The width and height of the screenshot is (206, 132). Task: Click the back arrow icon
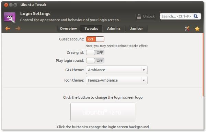(8, 28)
